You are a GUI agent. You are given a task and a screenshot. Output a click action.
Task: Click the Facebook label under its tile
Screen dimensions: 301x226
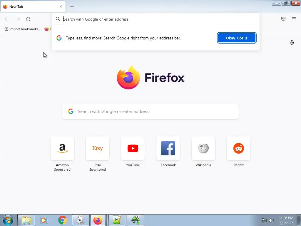click(x=168, y=165)
